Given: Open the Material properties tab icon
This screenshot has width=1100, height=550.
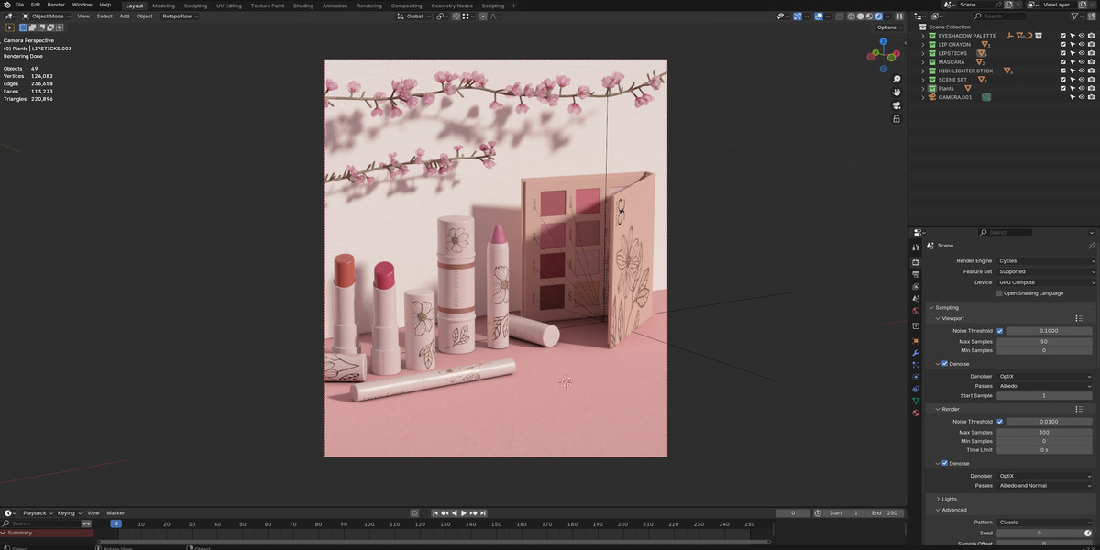Looking at the screenshot, I should (915, 412).
